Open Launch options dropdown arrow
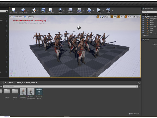 113,11
